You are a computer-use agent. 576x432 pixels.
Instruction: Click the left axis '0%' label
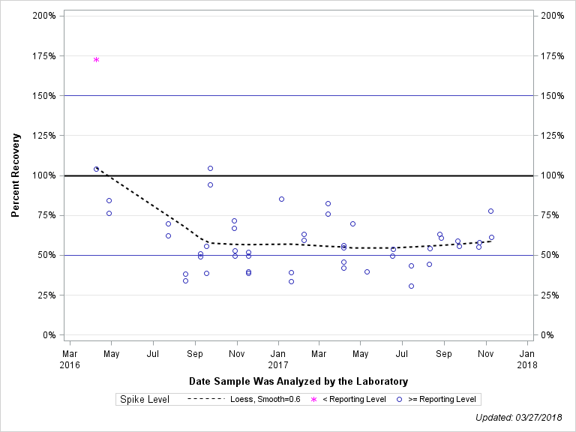(x=49, y=335)
